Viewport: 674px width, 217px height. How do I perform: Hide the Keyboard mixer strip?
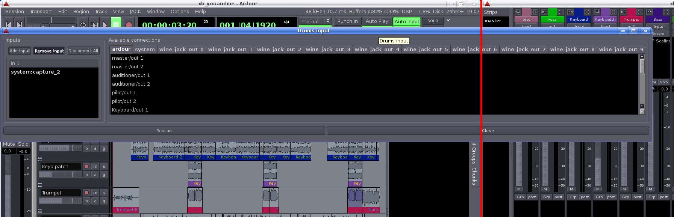(x=587, y=12)
